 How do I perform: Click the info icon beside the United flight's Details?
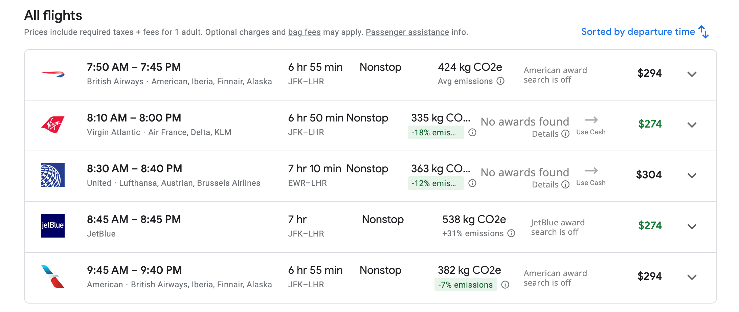[565, 185]
